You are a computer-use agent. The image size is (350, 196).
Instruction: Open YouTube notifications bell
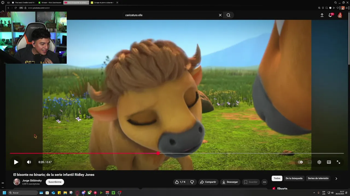[331, 15]
